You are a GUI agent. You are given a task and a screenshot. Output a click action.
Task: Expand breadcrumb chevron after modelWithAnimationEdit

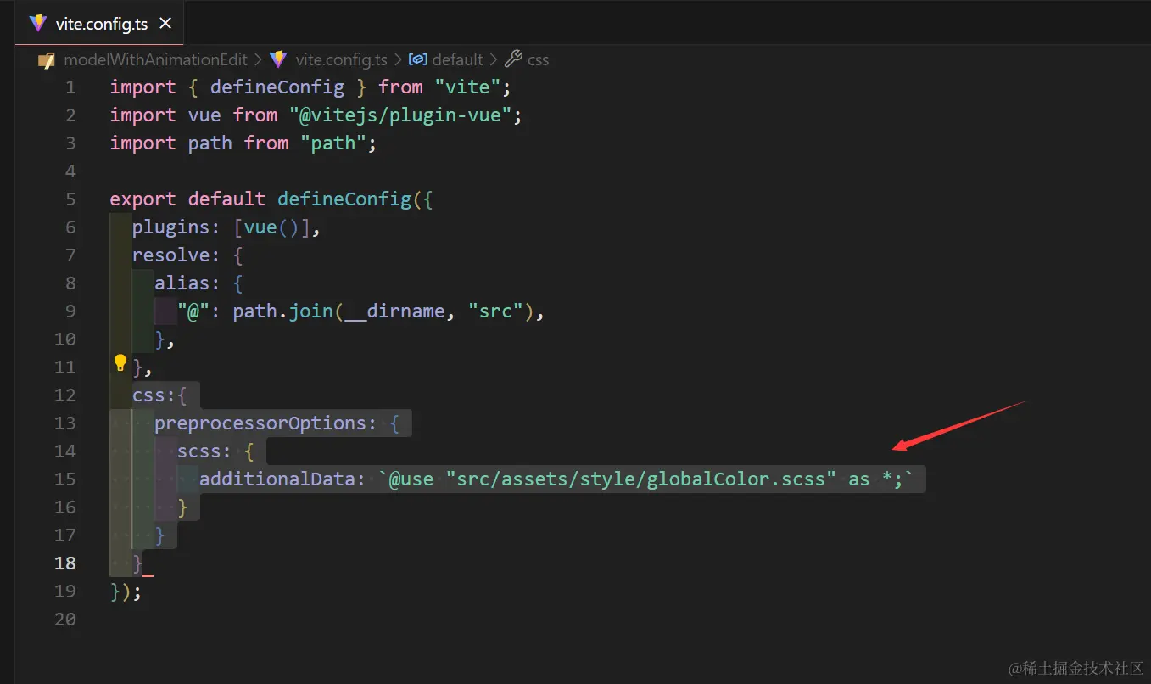click(x=259, y=59)
